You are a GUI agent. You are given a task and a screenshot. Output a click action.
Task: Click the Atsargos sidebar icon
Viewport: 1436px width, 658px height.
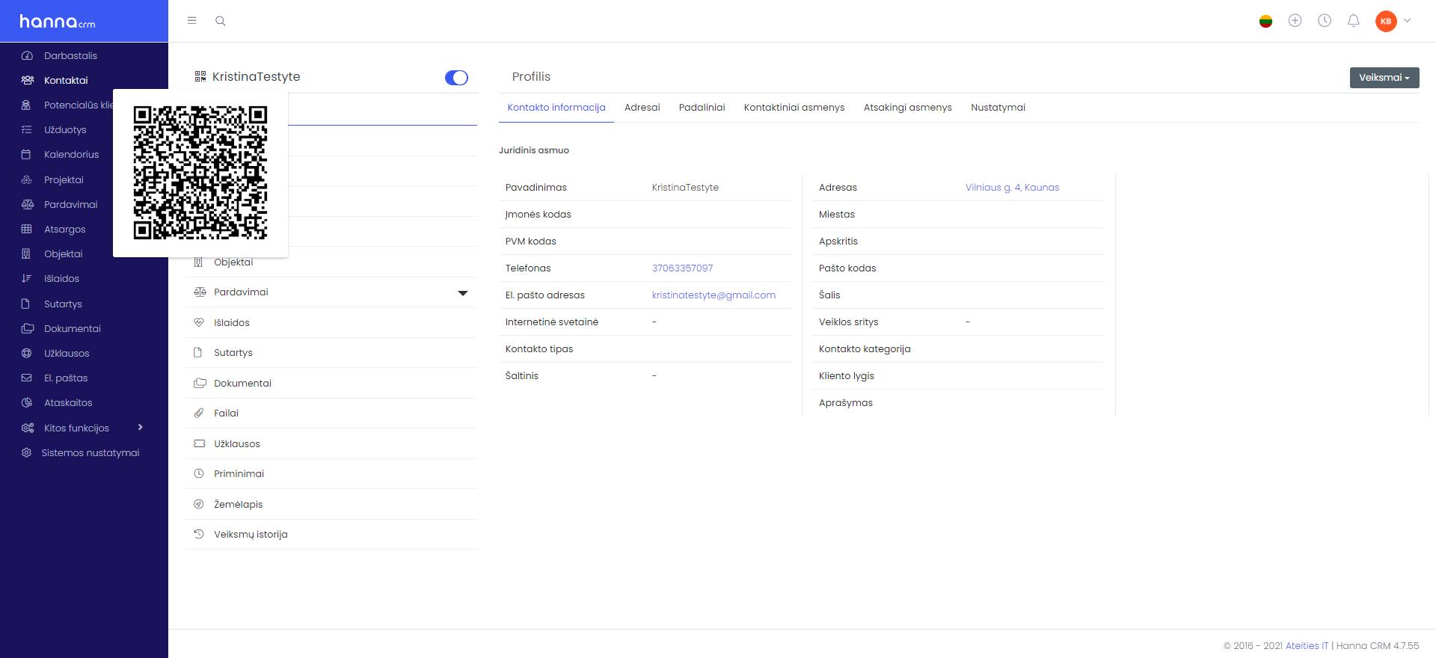27,229
